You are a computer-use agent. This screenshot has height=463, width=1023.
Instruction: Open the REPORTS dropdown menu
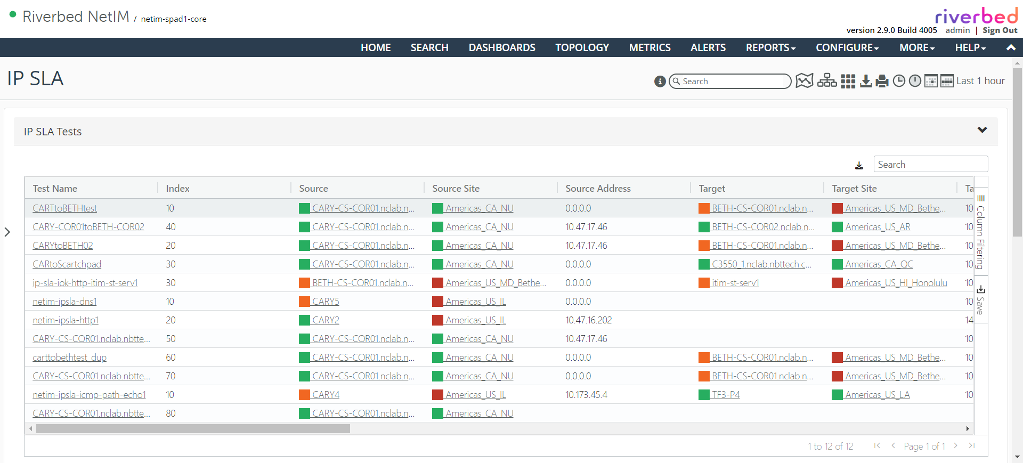(x=770, y=47)
